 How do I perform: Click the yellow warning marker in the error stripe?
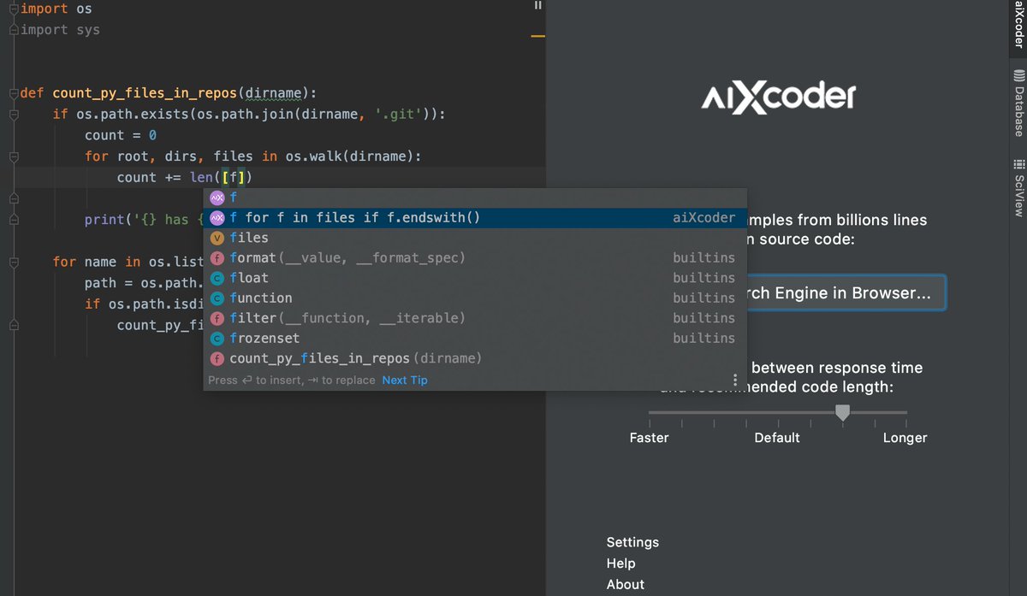537,37
